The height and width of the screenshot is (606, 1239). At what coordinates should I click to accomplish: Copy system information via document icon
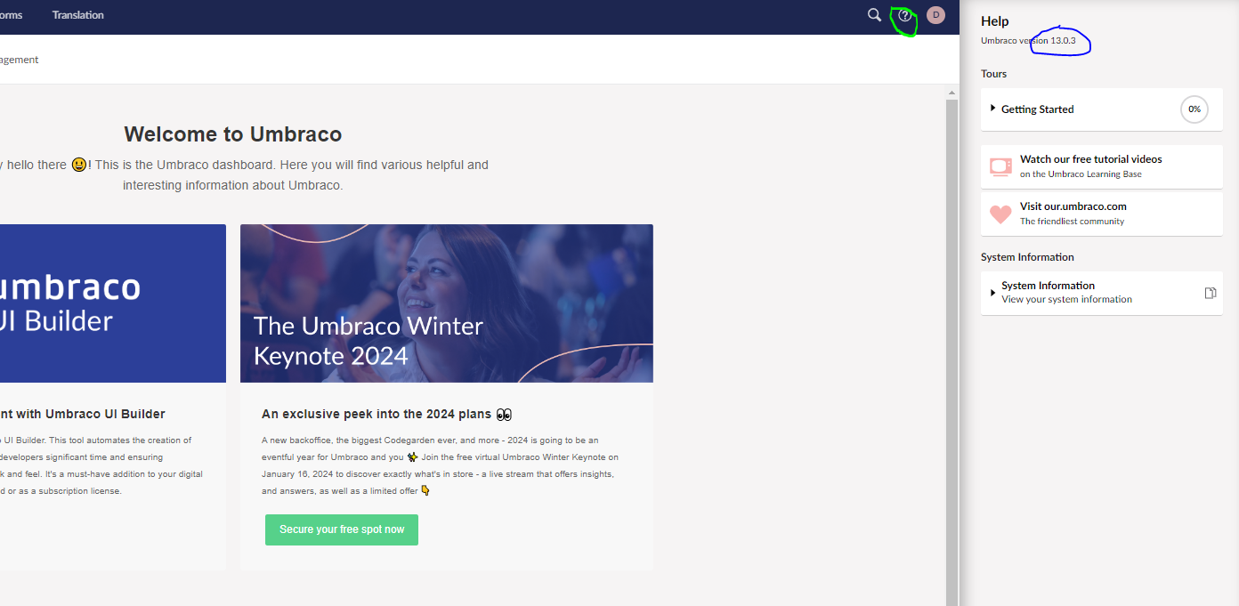(1211, 293)
